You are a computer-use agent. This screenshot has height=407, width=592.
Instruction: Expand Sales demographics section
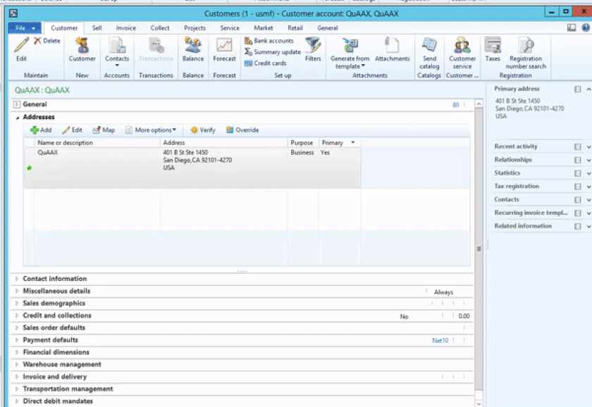click(17, 303)
